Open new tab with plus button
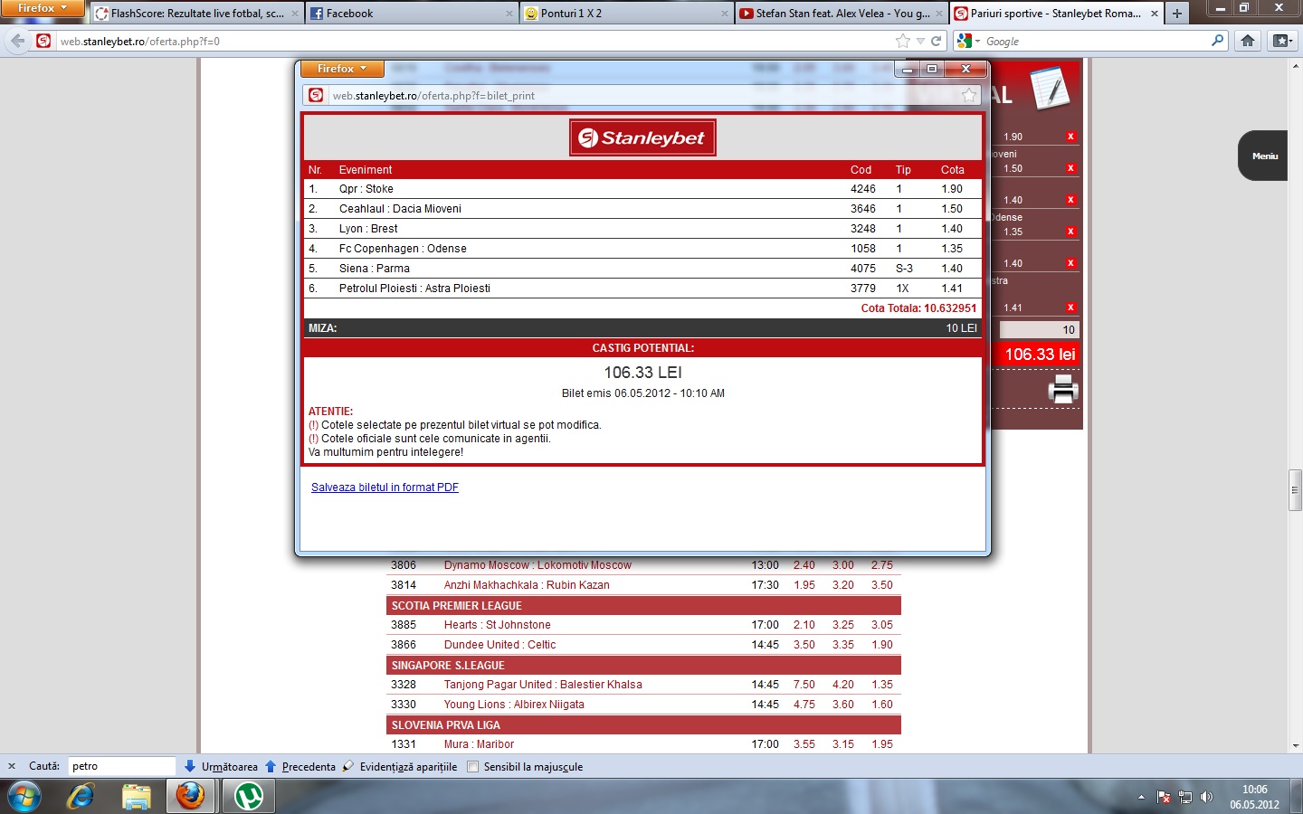This screenshot has width=1303, height=814. pyautogui.click(x=1177, y=14)
